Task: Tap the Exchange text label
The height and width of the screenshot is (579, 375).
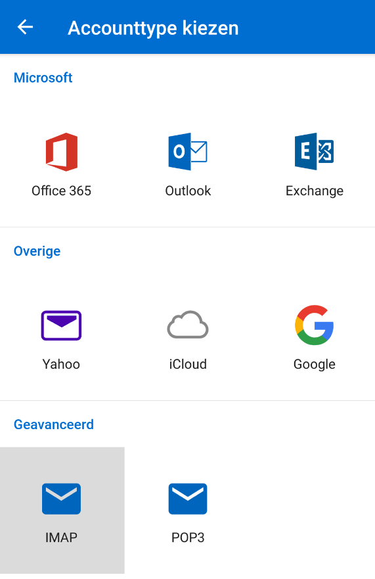Action: tap(315, 191)
